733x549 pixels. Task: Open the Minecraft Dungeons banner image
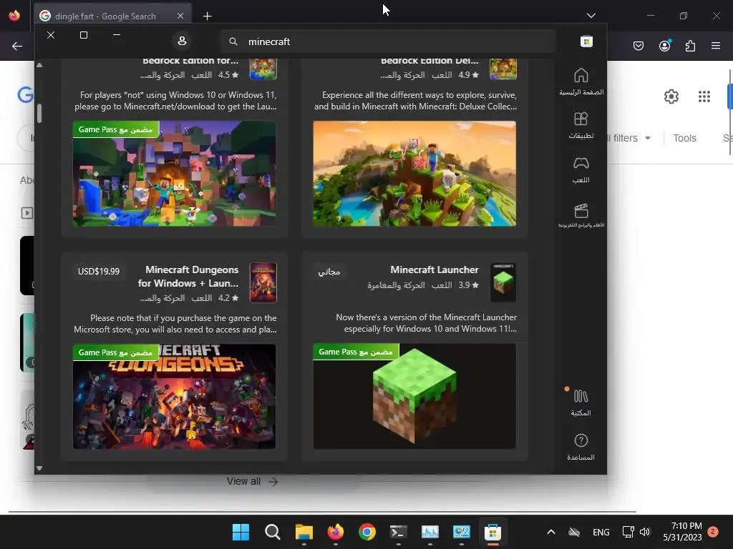point(175,396)
